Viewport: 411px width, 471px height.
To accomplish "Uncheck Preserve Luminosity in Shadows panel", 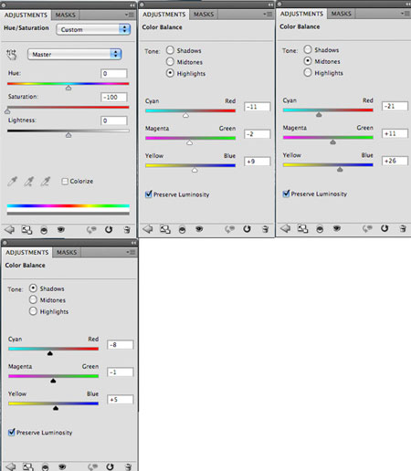I will 12,432.
